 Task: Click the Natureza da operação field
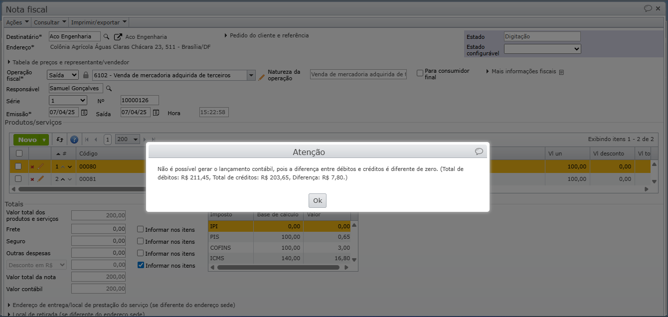(x=358, y=74)
